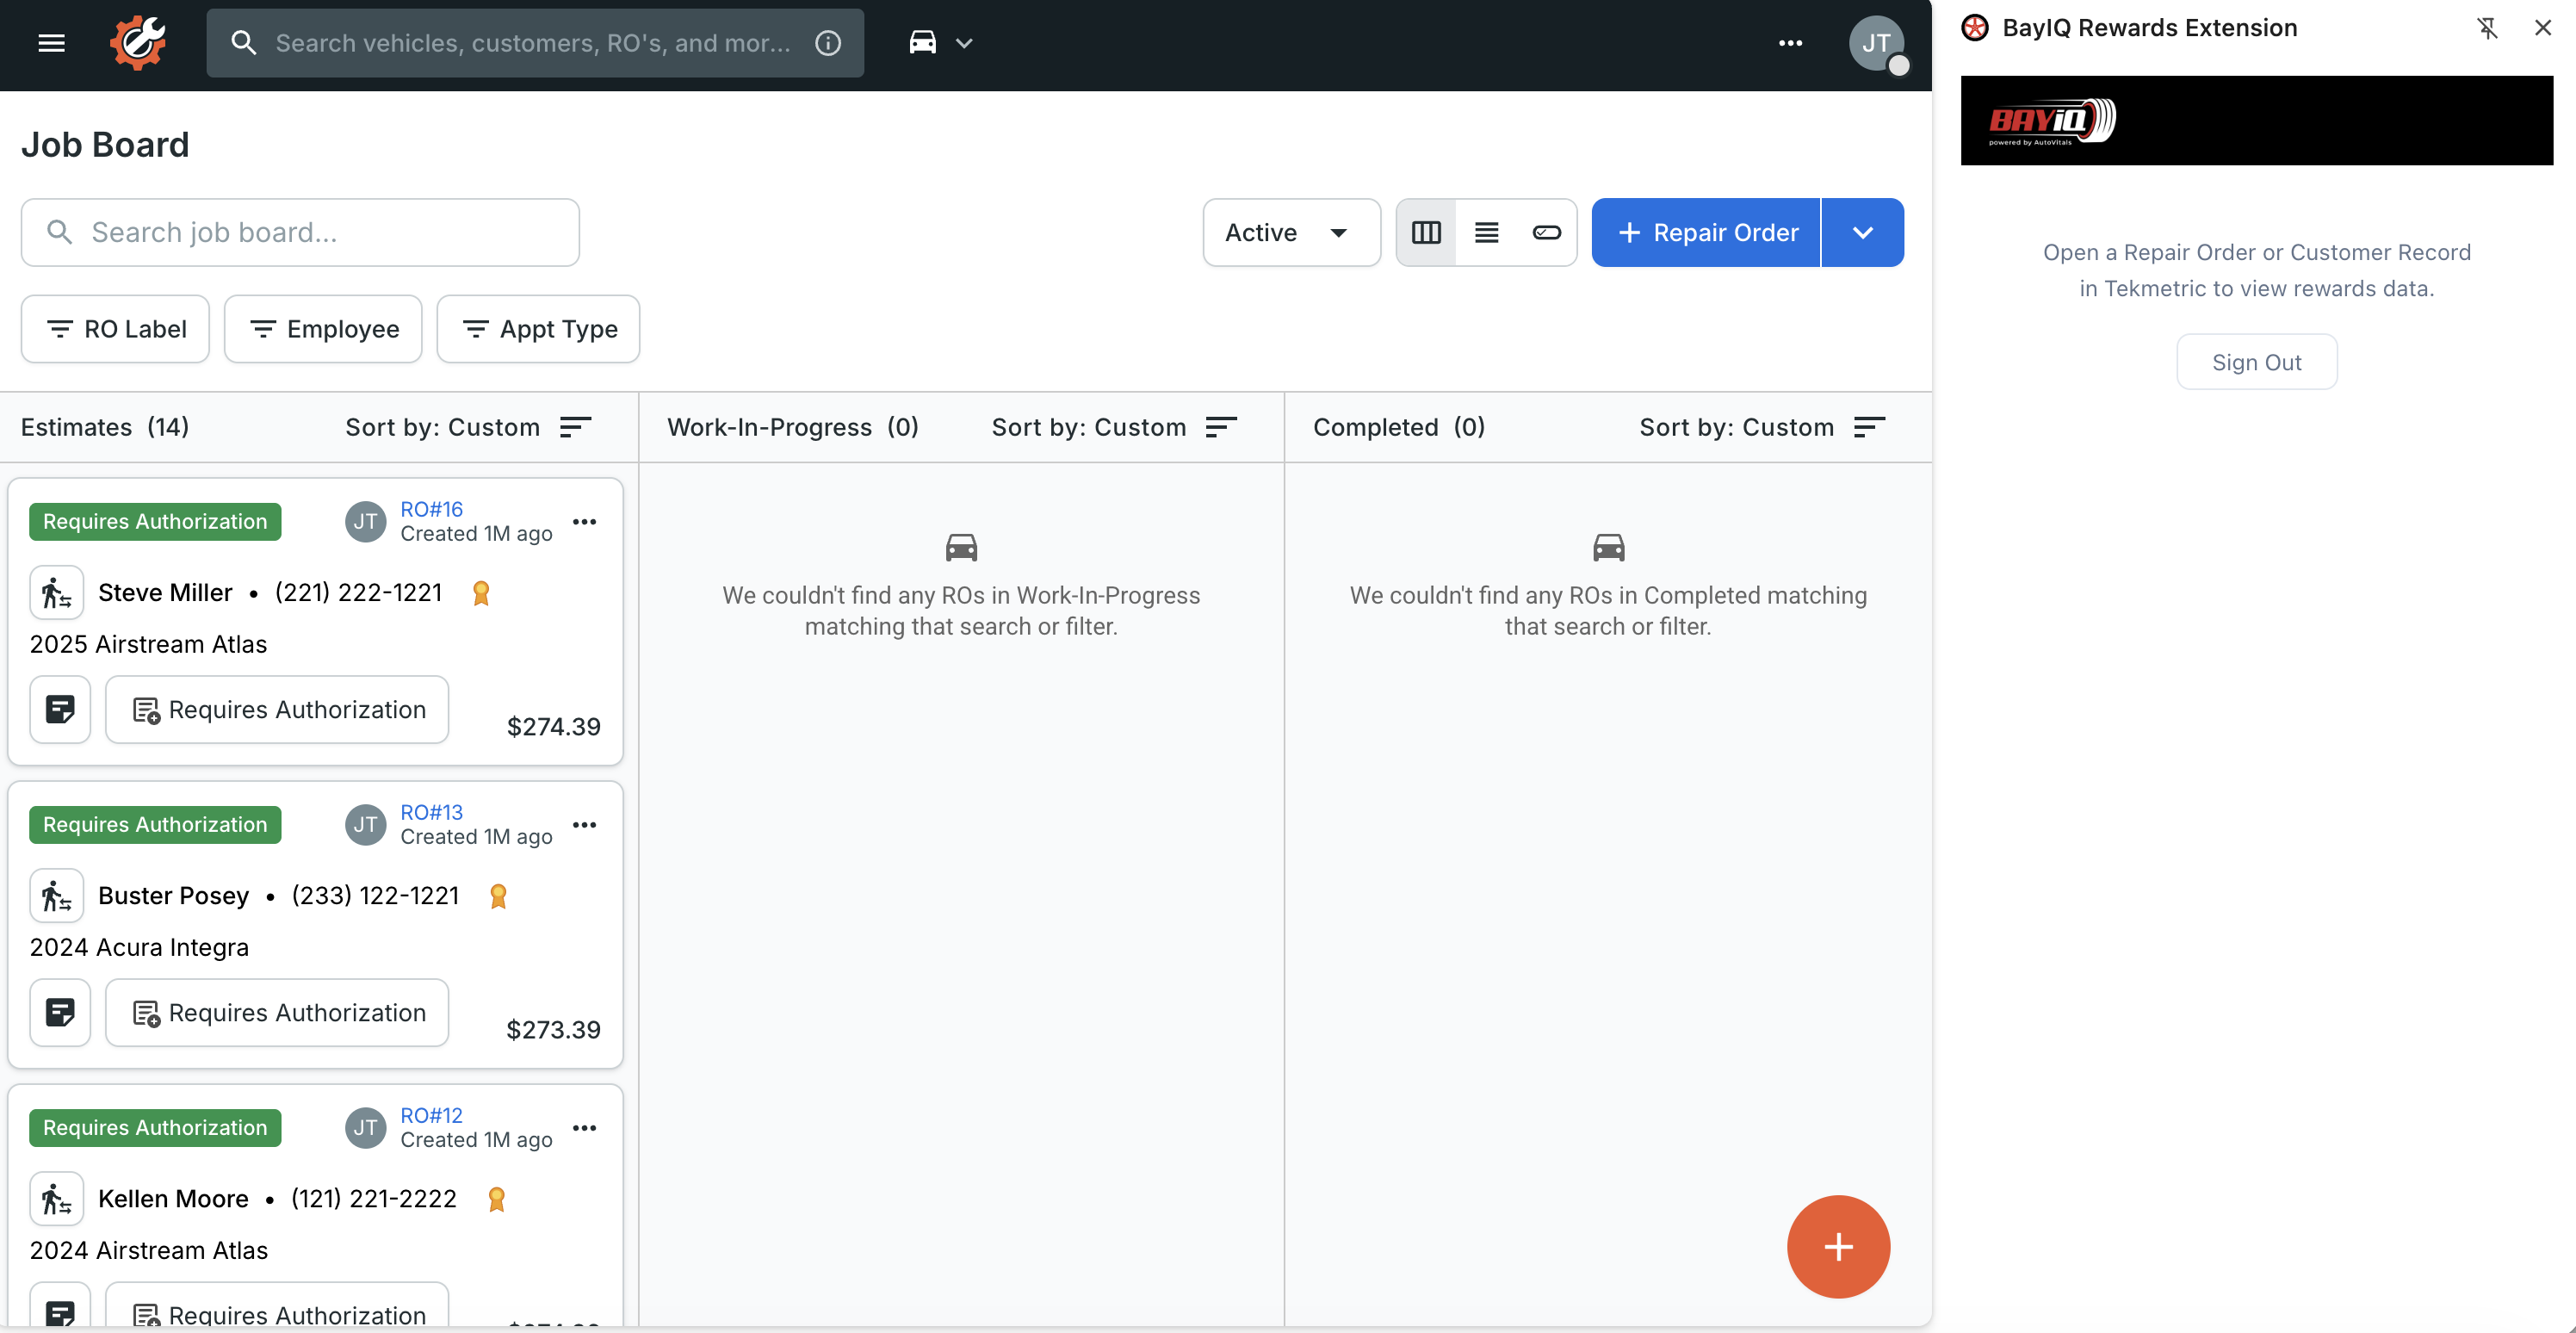Image resolution: width=2576 pixels, height=1333 pixels.
Task: Open more options for RO#16 card
Action: [585, 521]
